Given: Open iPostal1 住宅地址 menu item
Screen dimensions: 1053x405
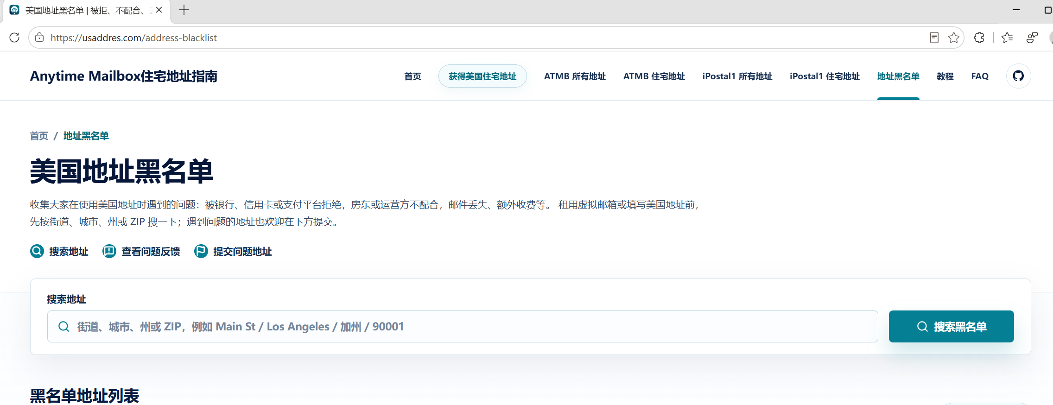Looking at the screenshot, I should click(x=825, y=76).
